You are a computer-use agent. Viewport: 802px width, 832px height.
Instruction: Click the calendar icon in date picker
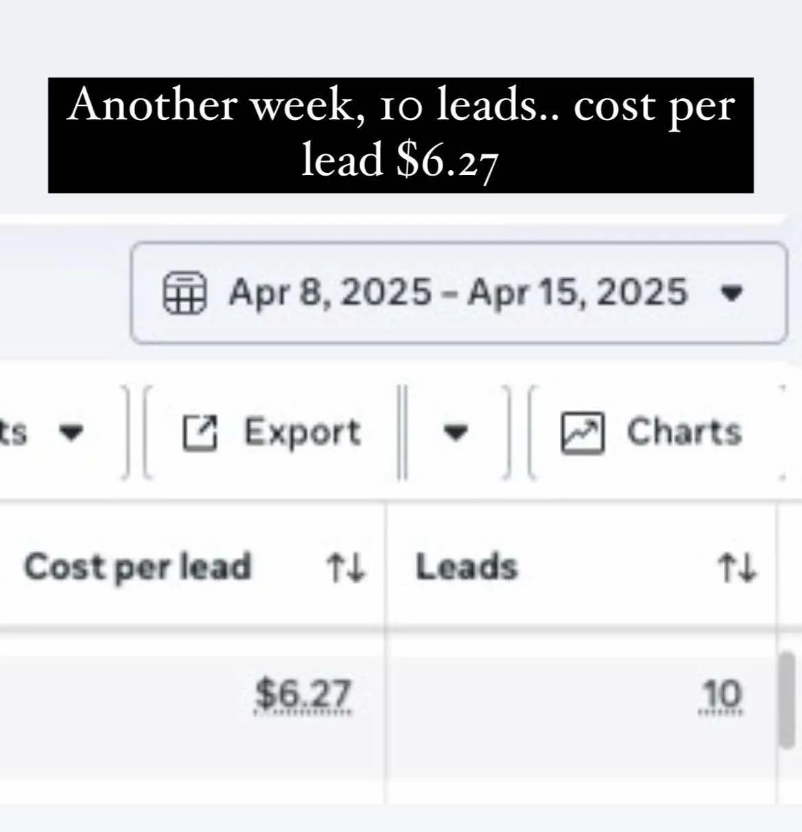[x=184, y=293]
